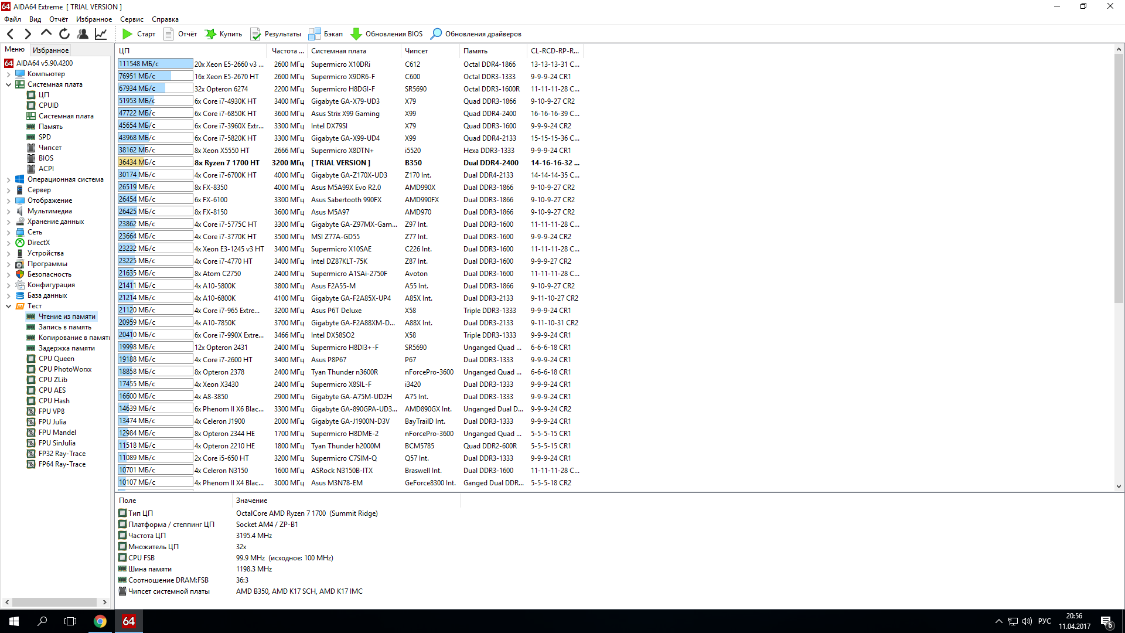
Task: Click the Report (Отчёт) document icon in toolbar
Action: pos(169,34)
